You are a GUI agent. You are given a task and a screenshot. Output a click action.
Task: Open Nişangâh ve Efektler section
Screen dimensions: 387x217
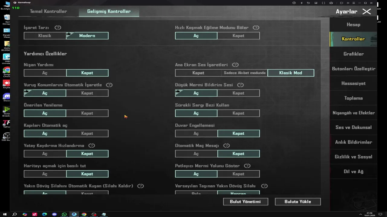353,113
